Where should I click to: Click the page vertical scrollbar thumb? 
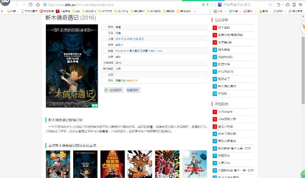coord(303,70)
